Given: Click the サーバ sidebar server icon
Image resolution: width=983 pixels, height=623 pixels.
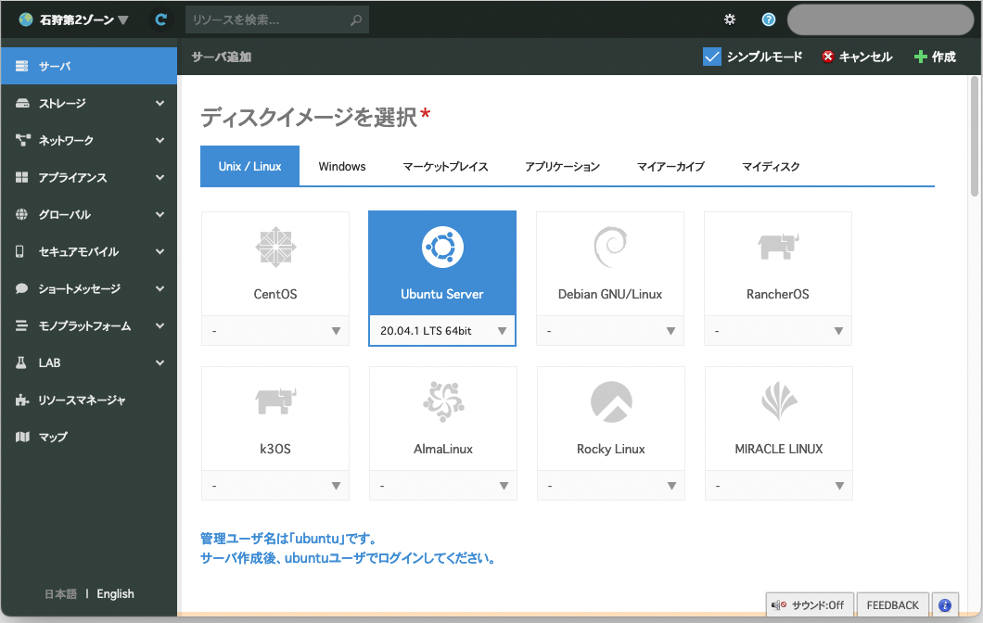Looking at the screenshot, I should click(x=22, y=66).
